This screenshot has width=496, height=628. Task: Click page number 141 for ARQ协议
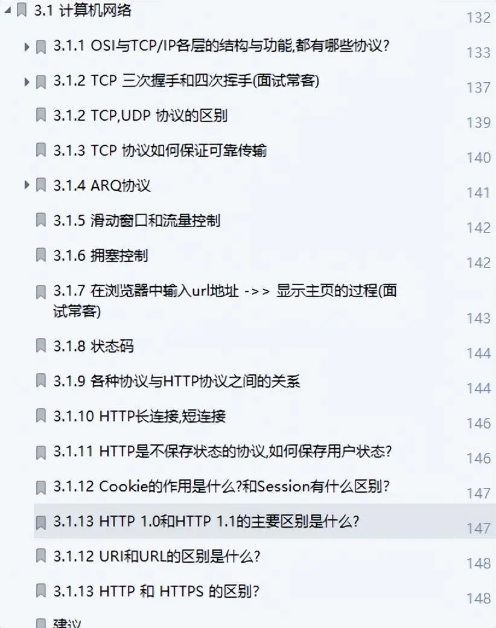tap(479, 193)
